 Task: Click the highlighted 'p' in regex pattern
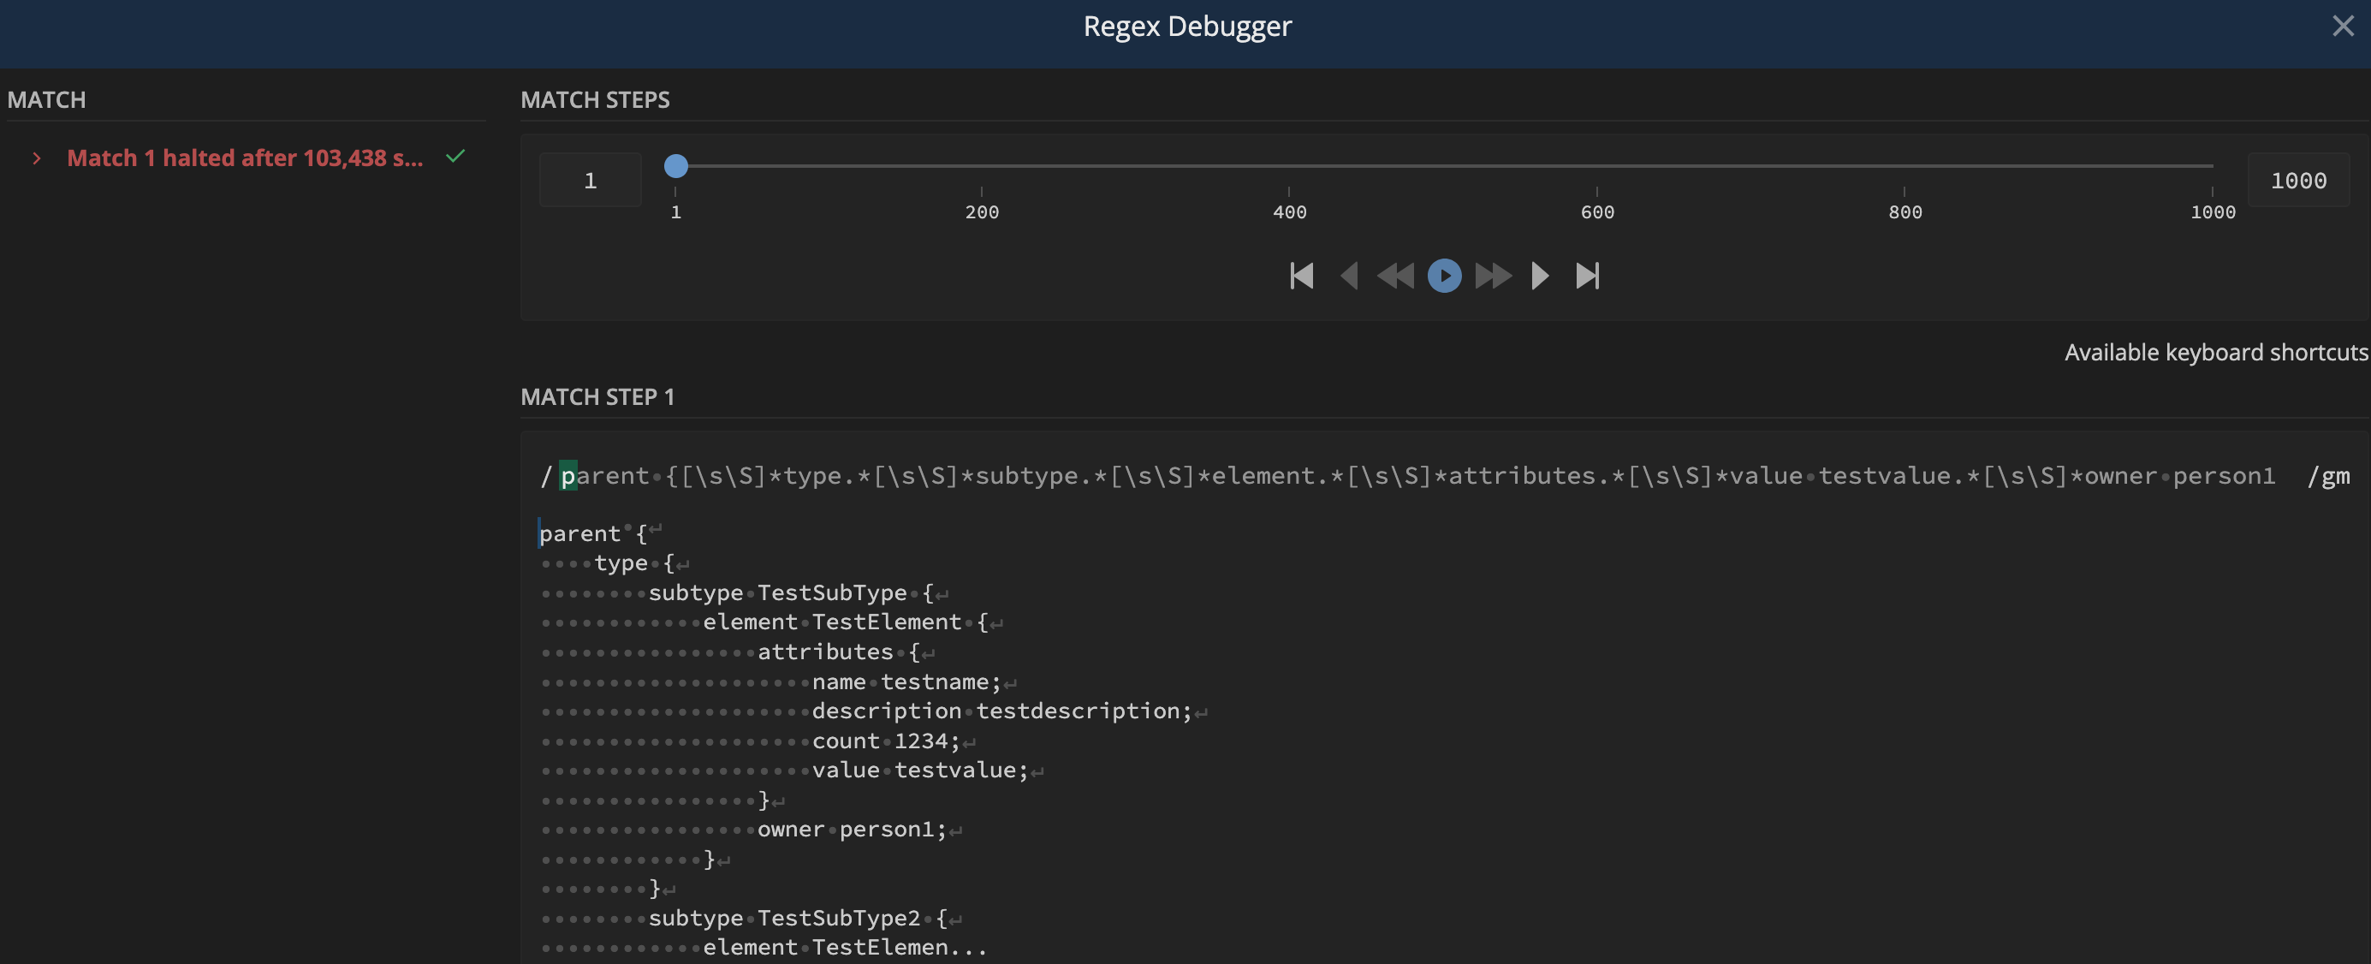(567, 476)
